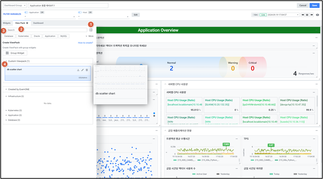
Task: Click the Save button
Action: coord(314,5)
